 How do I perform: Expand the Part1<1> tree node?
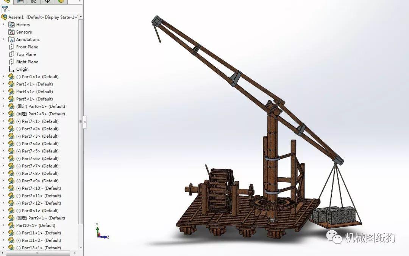click(4, 76)
